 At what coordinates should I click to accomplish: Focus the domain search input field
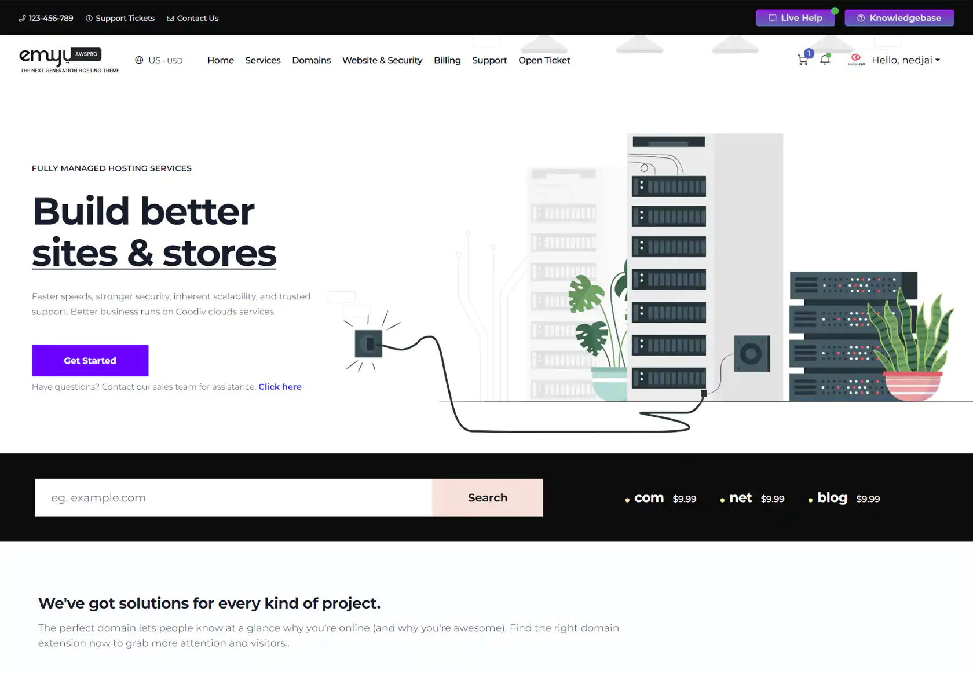tap(233, 497)
